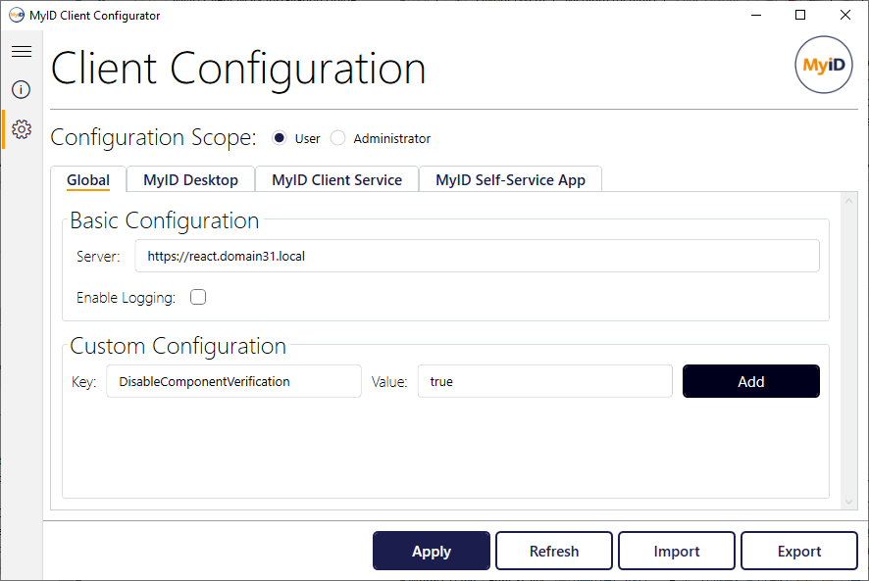
Task: Click the Export button
Action: [799, 551]
